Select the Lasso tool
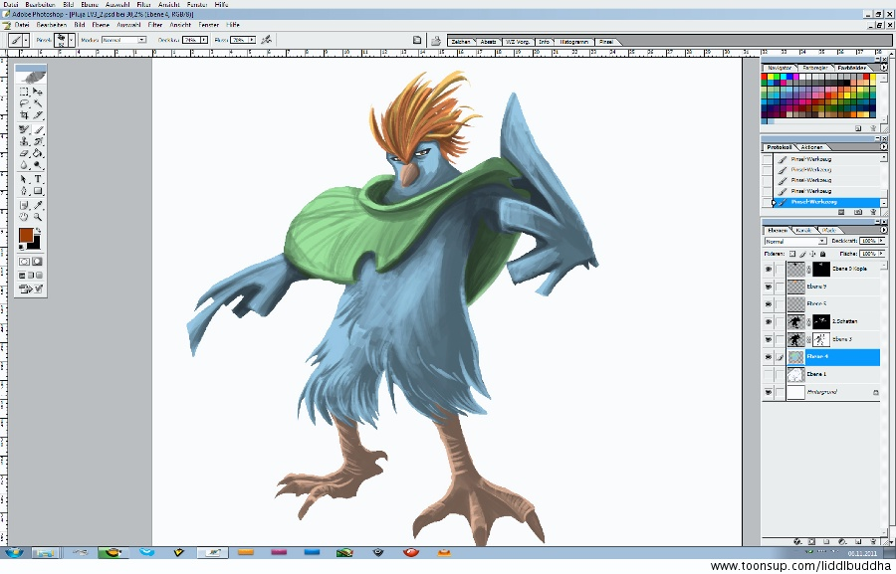The height and width of the screenshot is (574, 896). pyautogui.click(x=24, y=103)
